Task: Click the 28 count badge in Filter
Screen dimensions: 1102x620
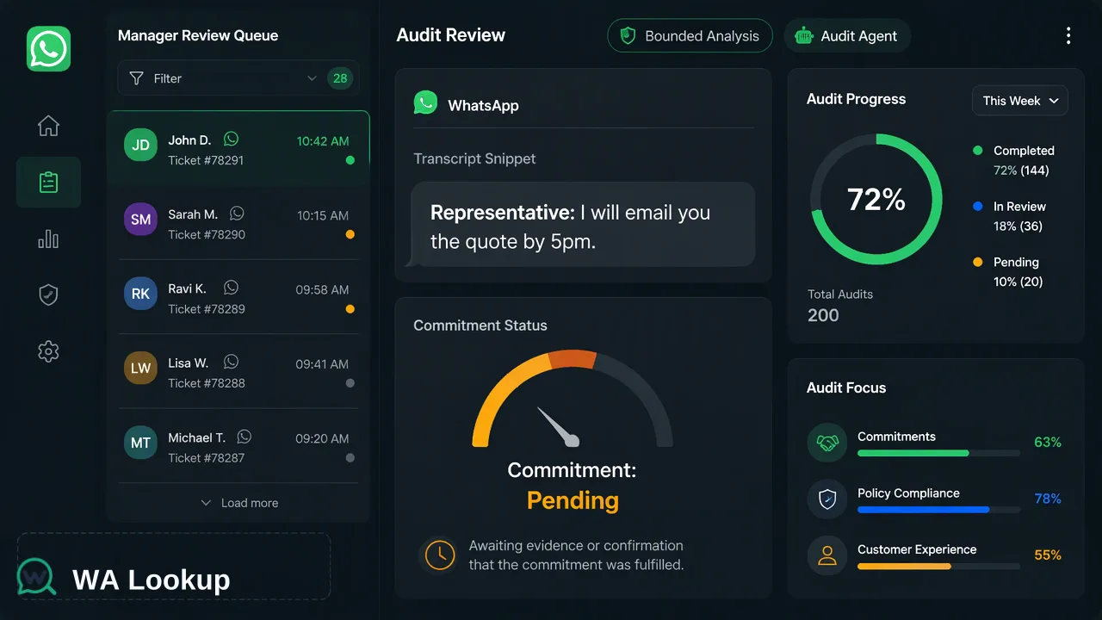Action: point(340,78)
